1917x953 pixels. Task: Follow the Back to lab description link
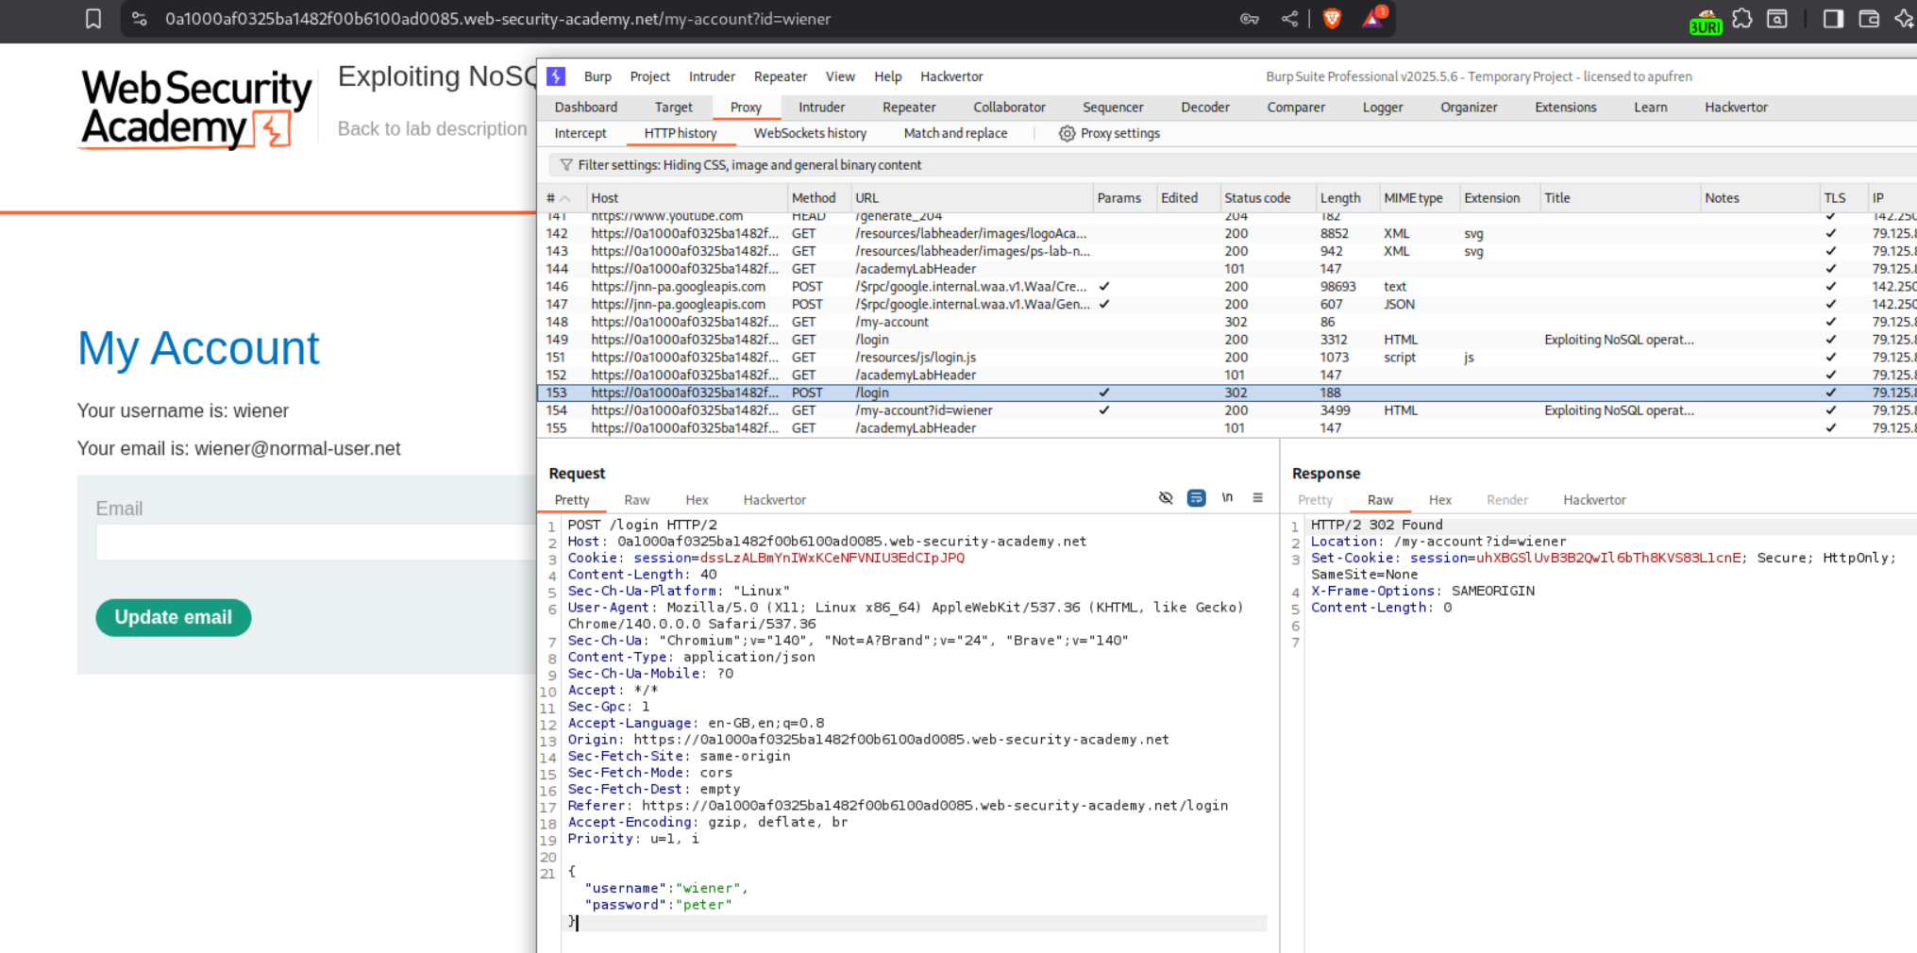432,129
